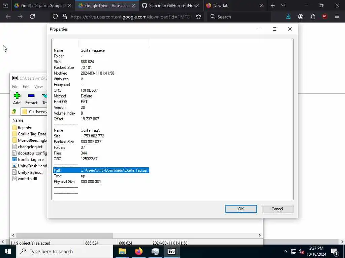Click the 7-Zip address path field

point(34,112)
